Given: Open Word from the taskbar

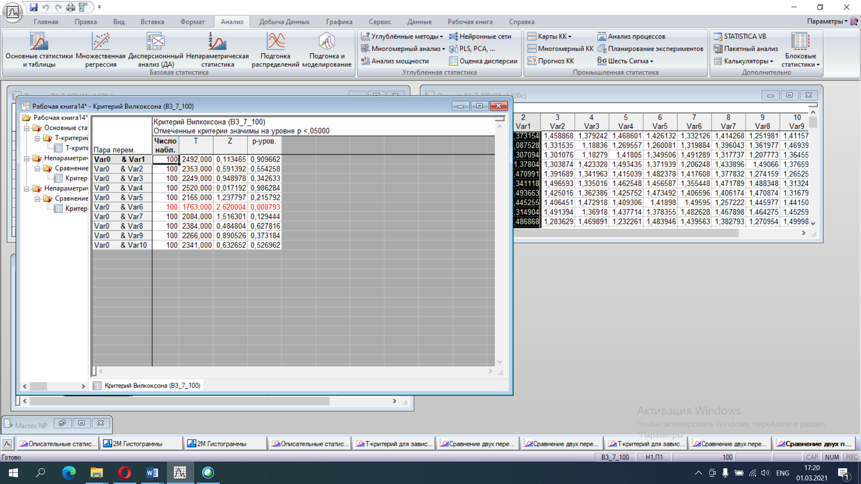Looking at the screenshot, I should click(152, 472).
